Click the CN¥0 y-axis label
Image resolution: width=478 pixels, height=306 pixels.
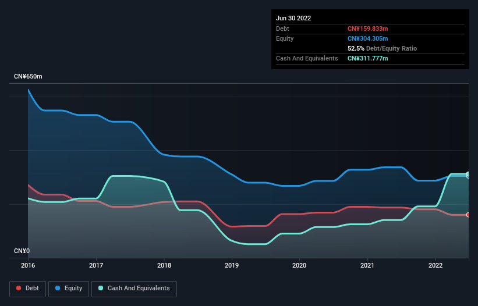(22, 251)
